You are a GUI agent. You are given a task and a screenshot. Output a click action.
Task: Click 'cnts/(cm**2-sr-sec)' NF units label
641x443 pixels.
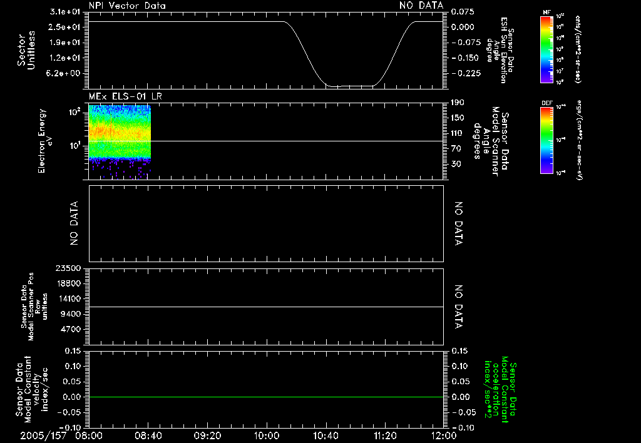tap(578, 49)
